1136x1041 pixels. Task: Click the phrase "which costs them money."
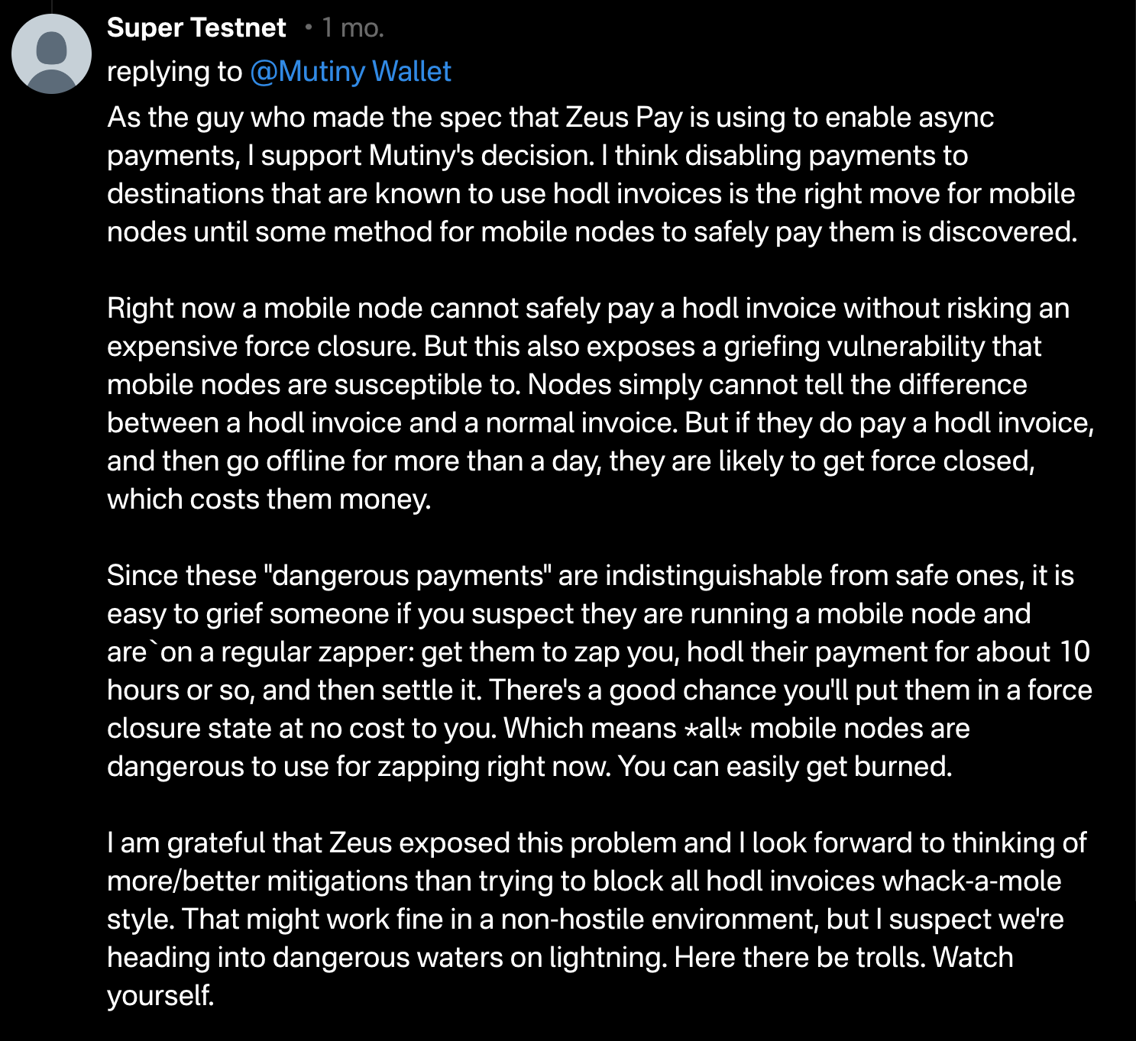click(x=269, y=499)
